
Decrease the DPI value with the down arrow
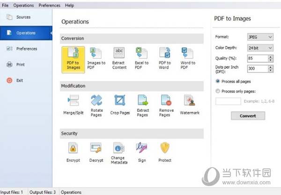pos(271,71)
